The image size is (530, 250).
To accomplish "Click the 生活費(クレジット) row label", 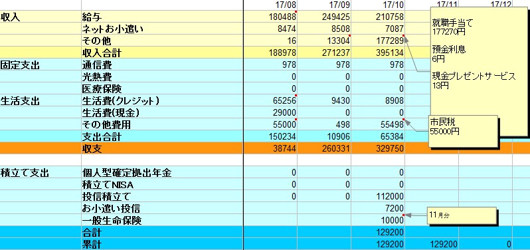I will pos(162,100).
